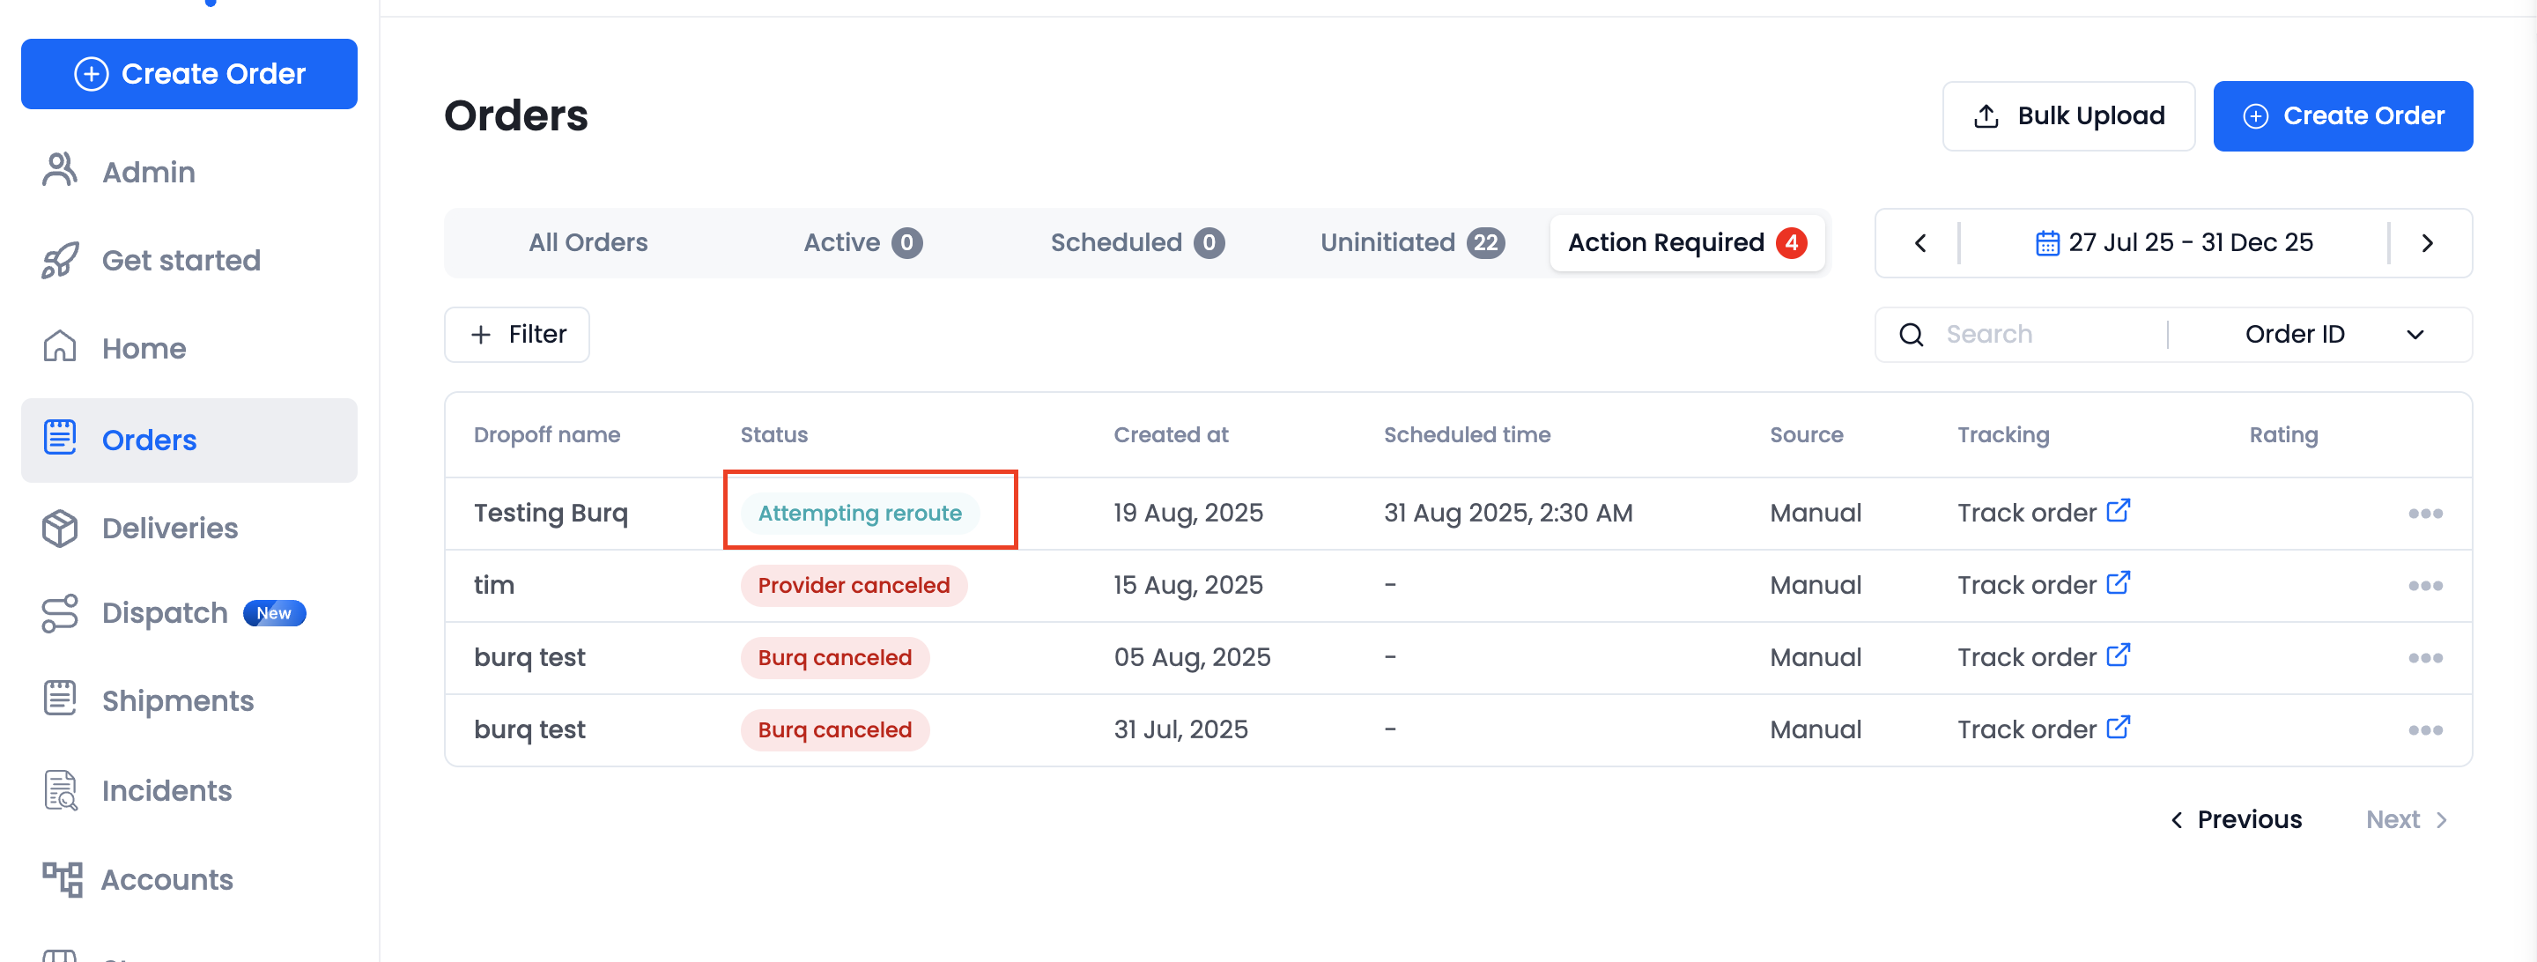Open external tracking icon for Testing Burq
The width and height of the screenshot is (2537, 962).
(x=2118, y=510)
